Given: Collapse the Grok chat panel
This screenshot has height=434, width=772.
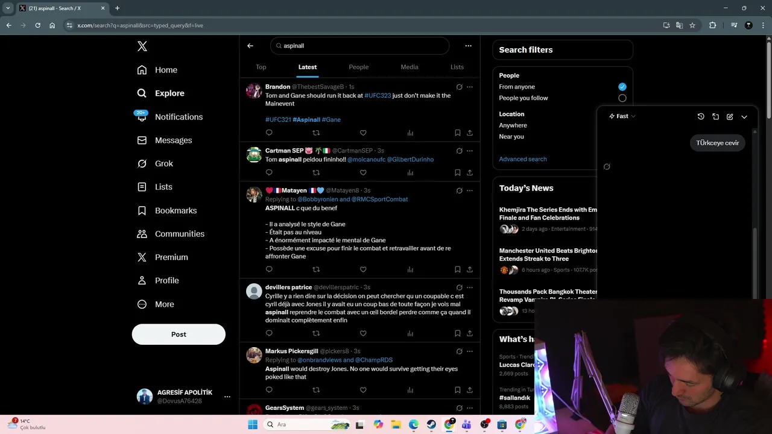Looking at the screenshot, I should point(744,116).
